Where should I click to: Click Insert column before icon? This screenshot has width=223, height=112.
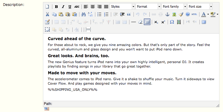[95, 22]
